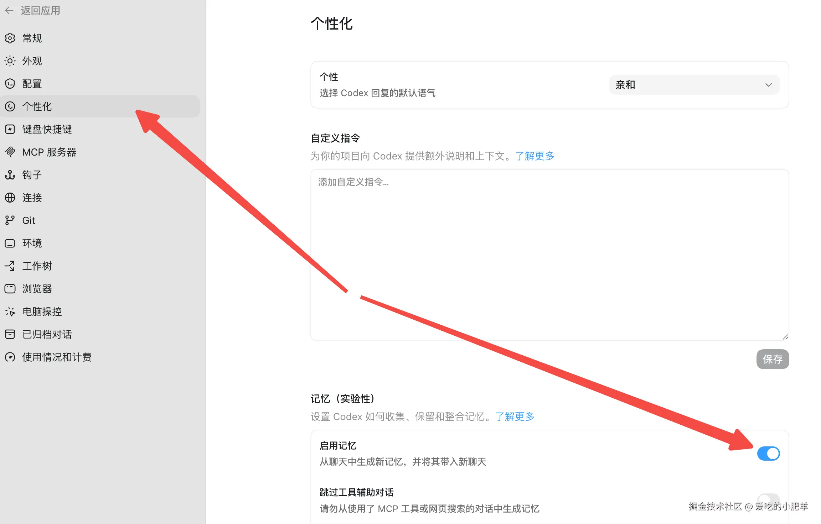Turn off the 启用记忆 switch
Image resolution: width=821 pixels, height=524 pixels.
(x=768, y=454)
